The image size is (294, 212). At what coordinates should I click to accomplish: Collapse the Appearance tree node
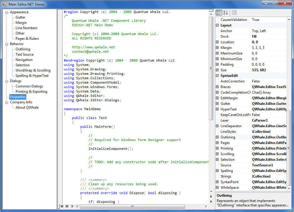pos(7,12)
